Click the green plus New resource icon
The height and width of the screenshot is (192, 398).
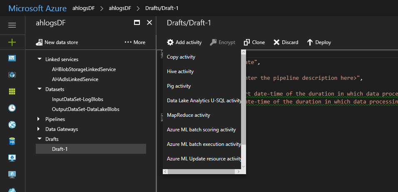[x=12, y=42]
